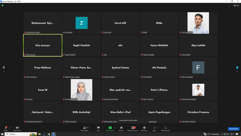Select the Muhammad Raji tile
The height and width of the screenshot is (136, 241).
43,23
